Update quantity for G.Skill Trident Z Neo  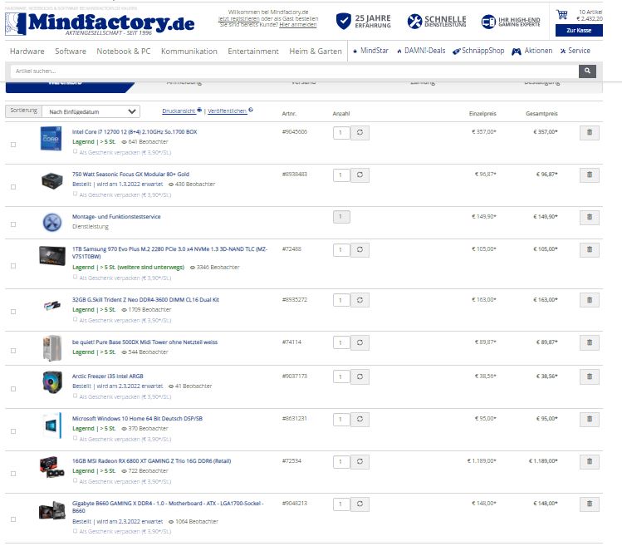tap(360, 300)
